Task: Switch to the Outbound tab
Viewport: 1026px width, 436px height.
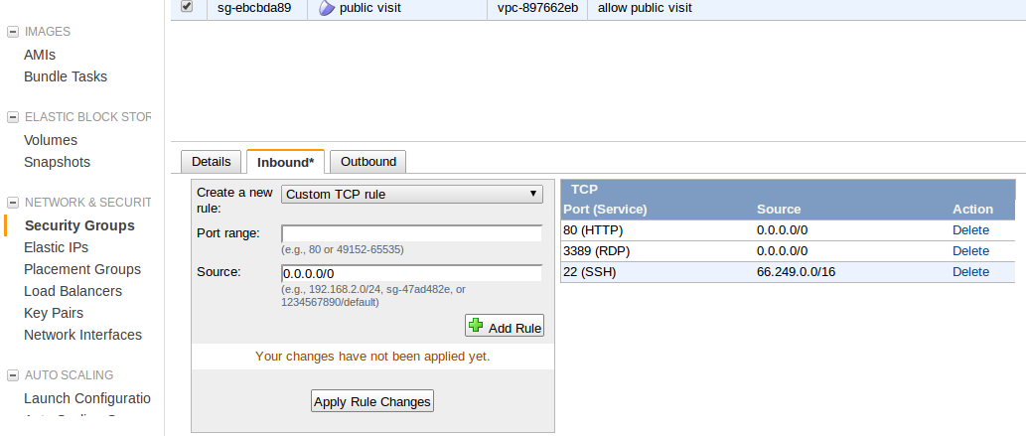Action: (x=367, y=161)
